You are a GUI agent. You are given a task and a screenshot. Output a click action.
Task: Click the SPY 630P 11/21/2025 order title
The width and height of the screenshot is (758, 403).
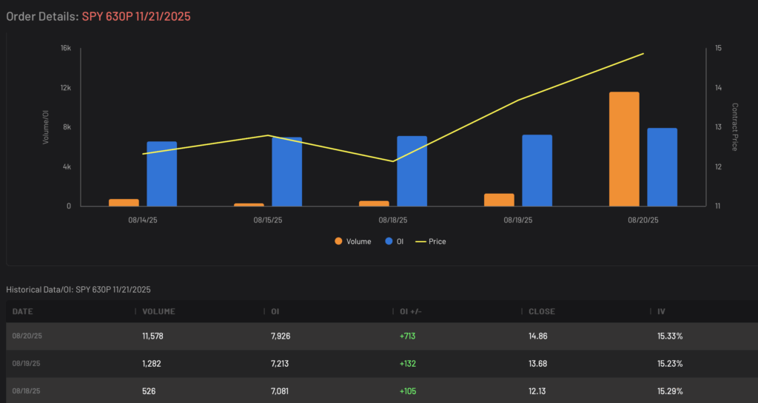tap(136, 16)
